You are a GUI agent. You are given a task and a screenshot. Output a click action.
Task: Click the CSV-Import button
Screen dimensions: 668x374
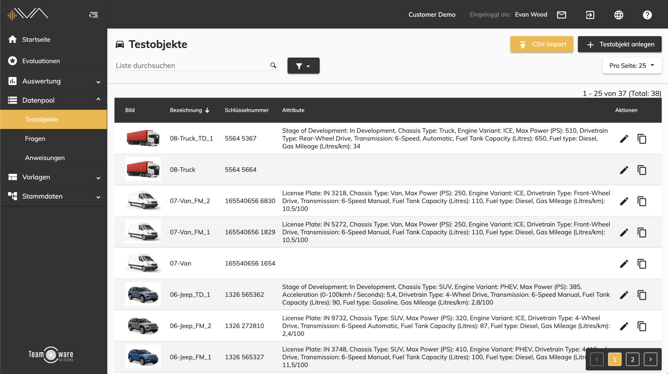point(542,44)
